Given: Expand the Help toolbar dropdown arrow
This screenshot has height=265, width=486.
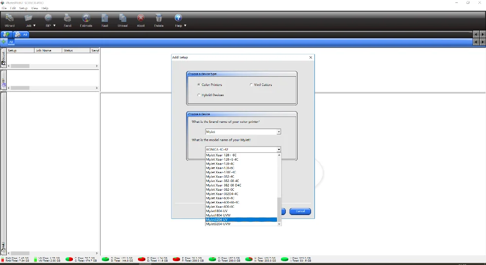Looking at the screenshot, I should 185,26.
